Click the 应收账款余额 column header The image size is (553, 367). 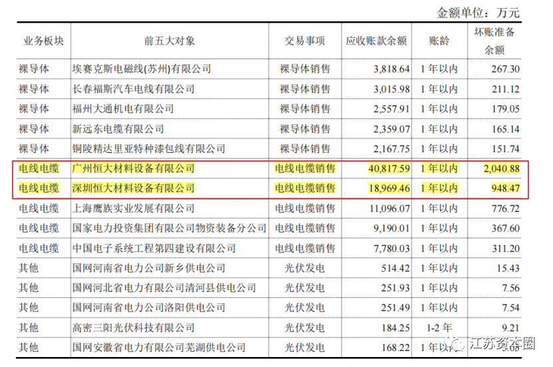[376, 41]
